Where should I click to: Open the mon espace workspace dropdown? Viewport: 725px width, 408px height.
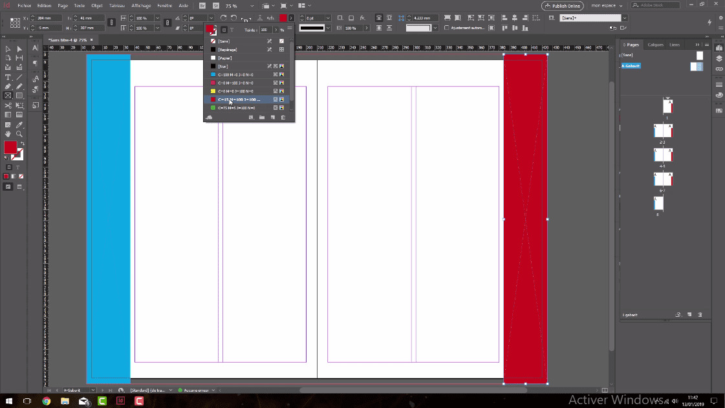click(605, 5)
